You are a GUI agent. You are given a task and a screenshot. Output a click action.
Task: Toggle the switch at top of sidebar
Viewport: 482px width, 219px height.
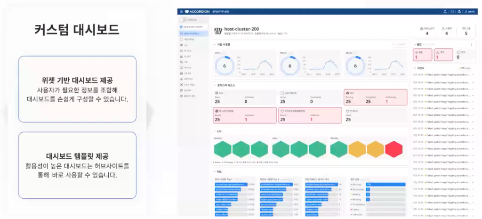click(184, 20)
